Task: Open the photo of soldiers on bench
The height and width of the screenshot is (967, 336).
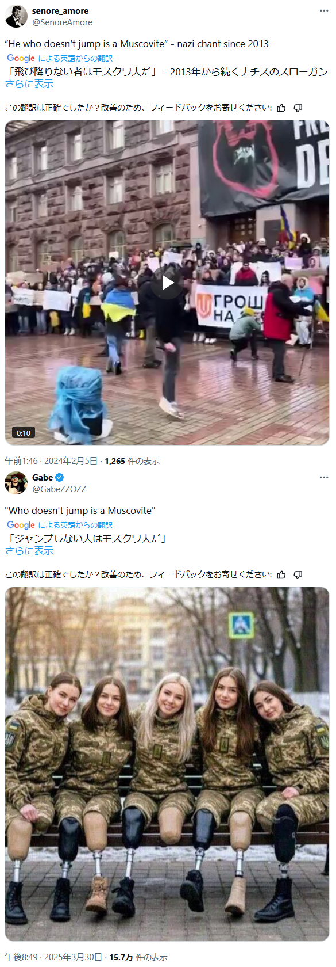Action: click(x=167, y=764)
